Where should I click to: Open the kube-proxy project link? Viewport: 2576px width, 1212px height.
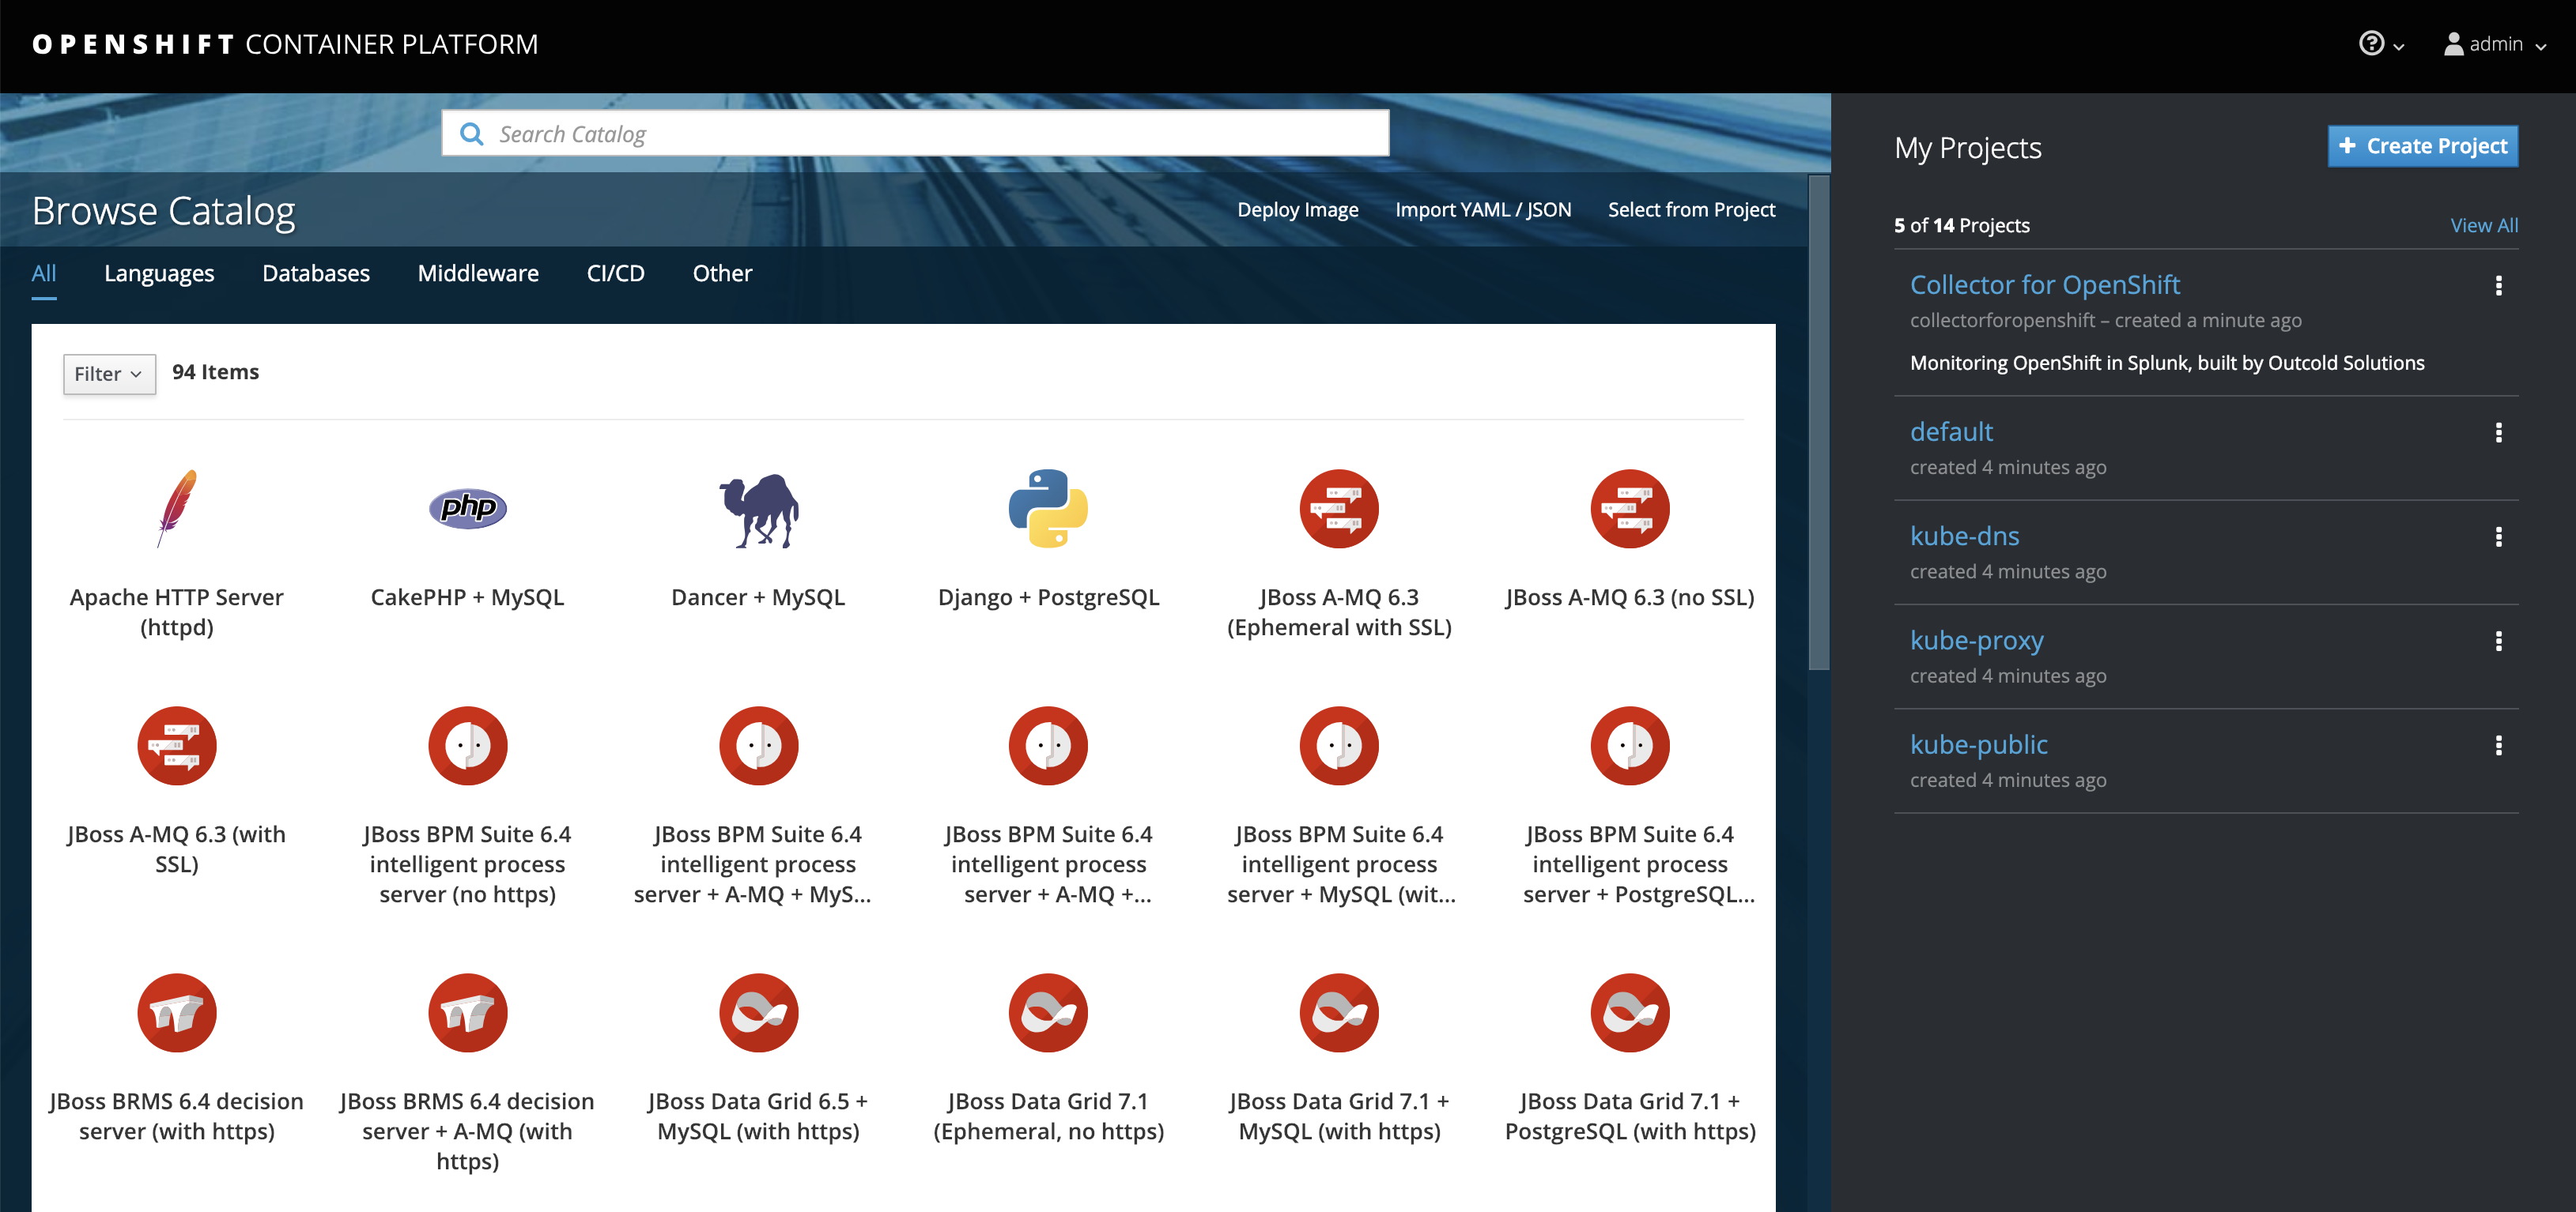tap(1976, 641)
